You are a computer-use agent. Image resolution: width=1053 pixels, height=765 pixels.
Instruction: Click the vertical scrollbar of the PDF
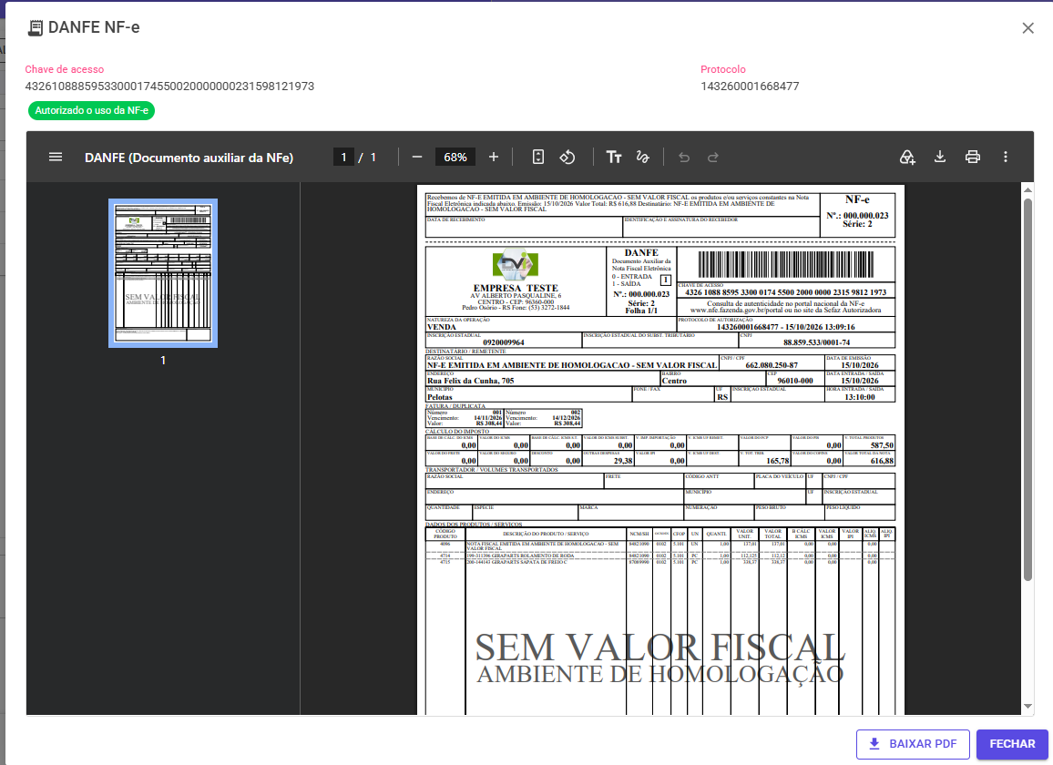pyautogui.click(x=1027, y=390)
